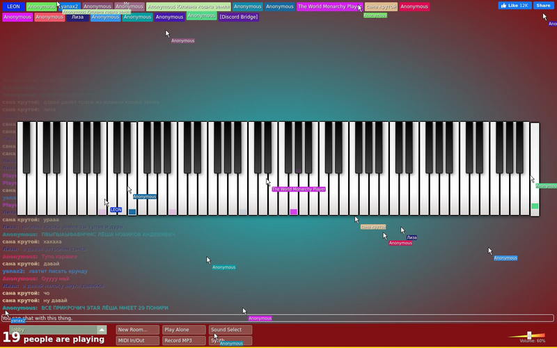Click chat message 'ну давай'
The height and width of the screenshot is (348, 557).
(x=56, y=301)
